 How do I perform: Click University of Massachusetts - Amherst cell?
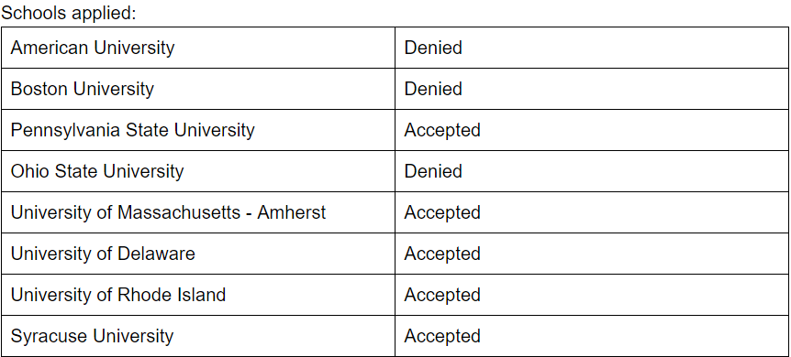[x=198, y=212]
